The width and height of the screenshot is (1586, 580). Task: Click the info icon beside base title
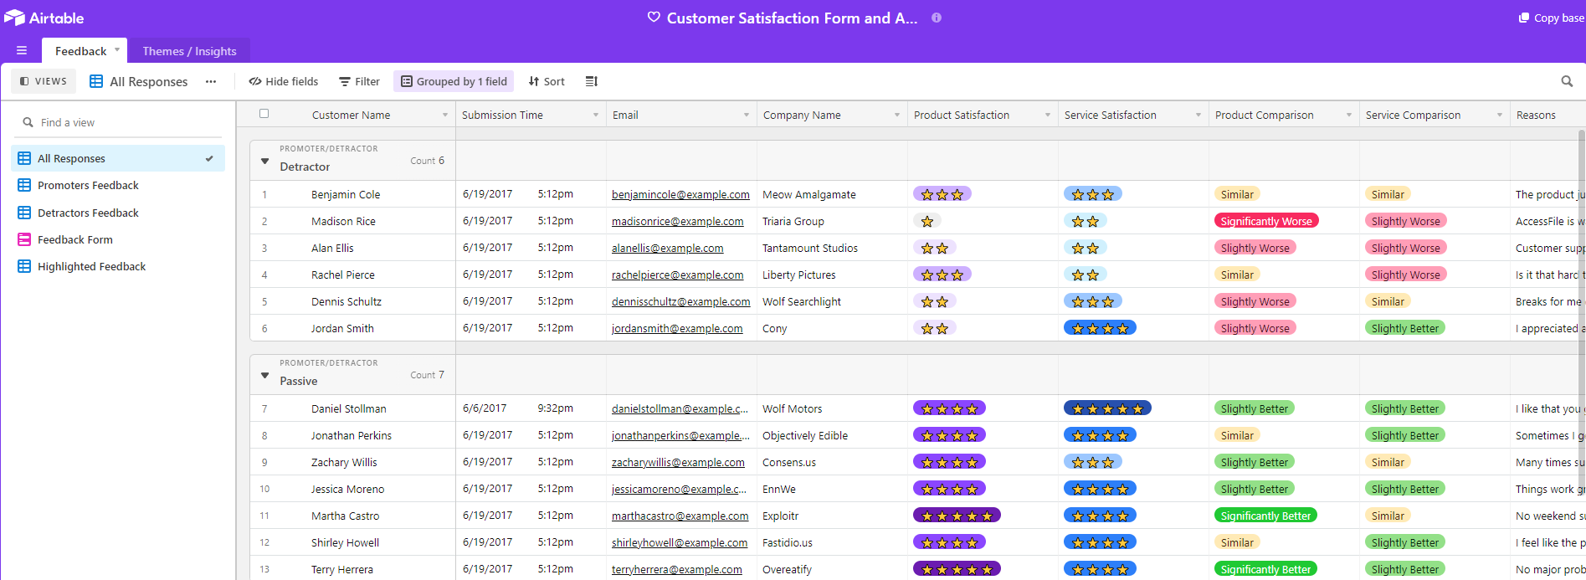coord(937,18)
